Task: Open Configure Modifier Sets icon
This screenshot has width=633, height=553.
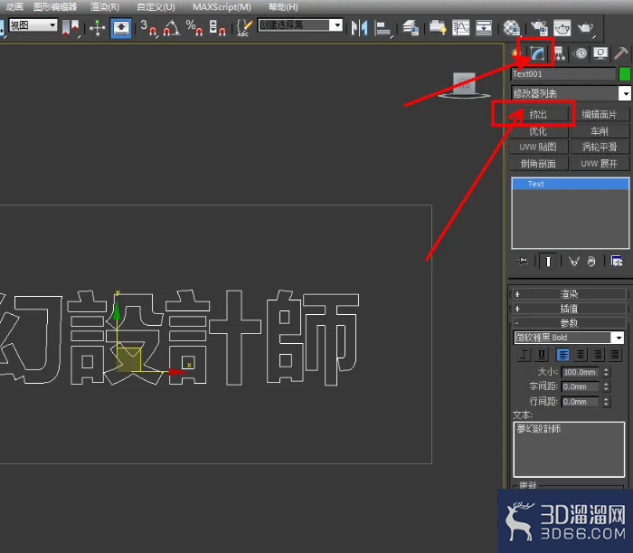Action: click(617, 261)
